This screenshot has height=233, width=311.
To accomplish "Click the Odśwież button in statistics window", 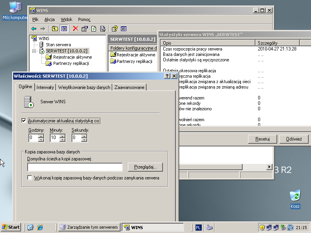I will pos(294,139).
